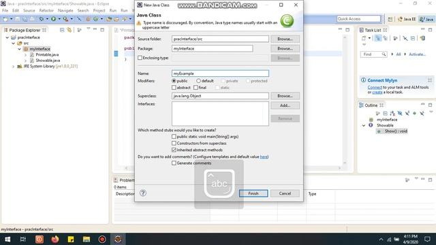Image resolution: width=436 pixels, height=245 pixels.
Task: Click Add to choose interfaces
Action: 285,105
